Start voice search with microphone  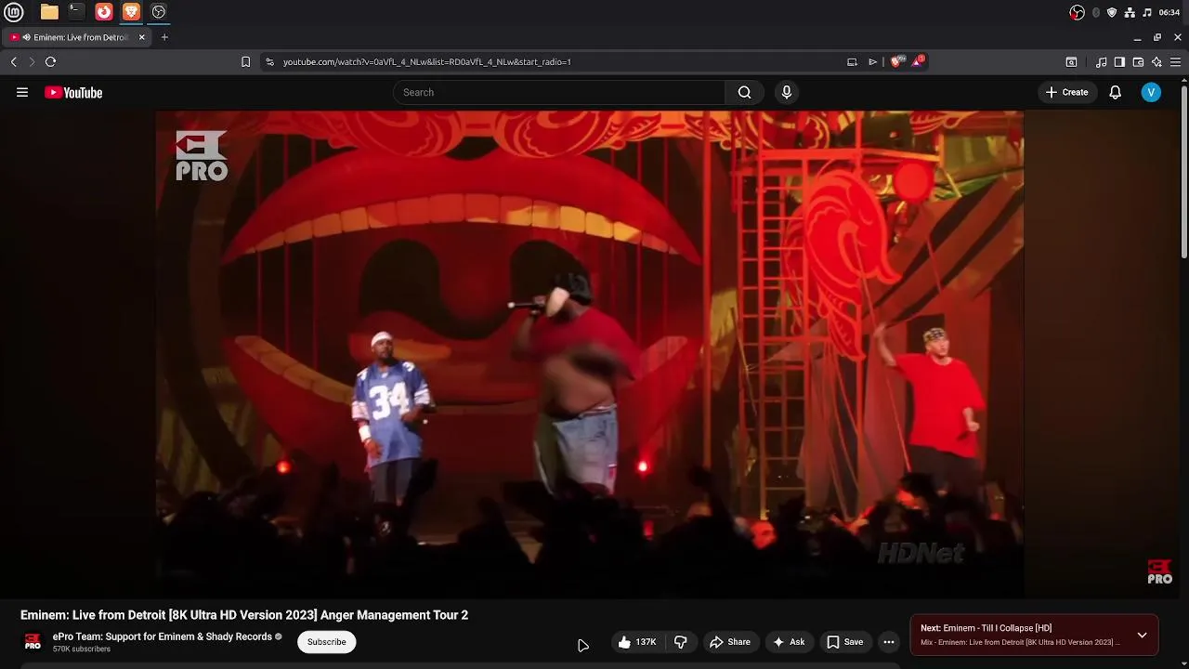coord(787,92)
